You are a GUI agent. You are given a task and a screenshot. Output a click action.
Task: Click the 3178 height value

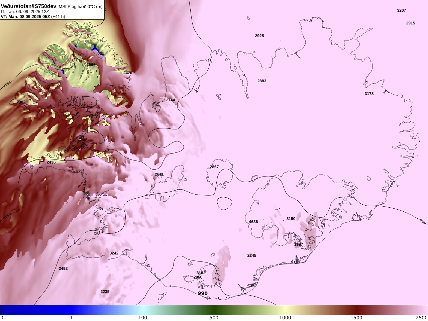tap(369, 94)
